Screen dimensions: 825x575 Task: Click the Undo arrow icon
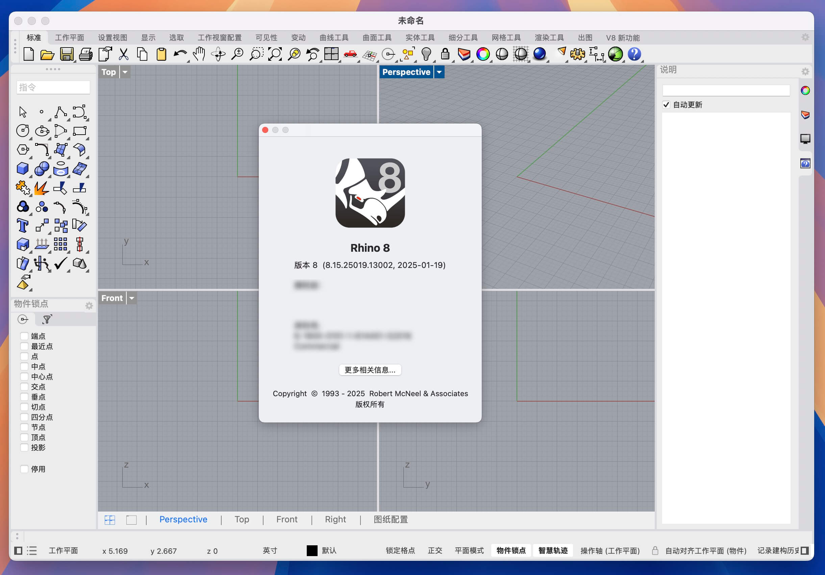point(180,54)
